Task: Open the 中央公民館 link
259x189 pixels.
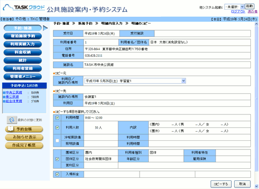Action: pos(14,92)
